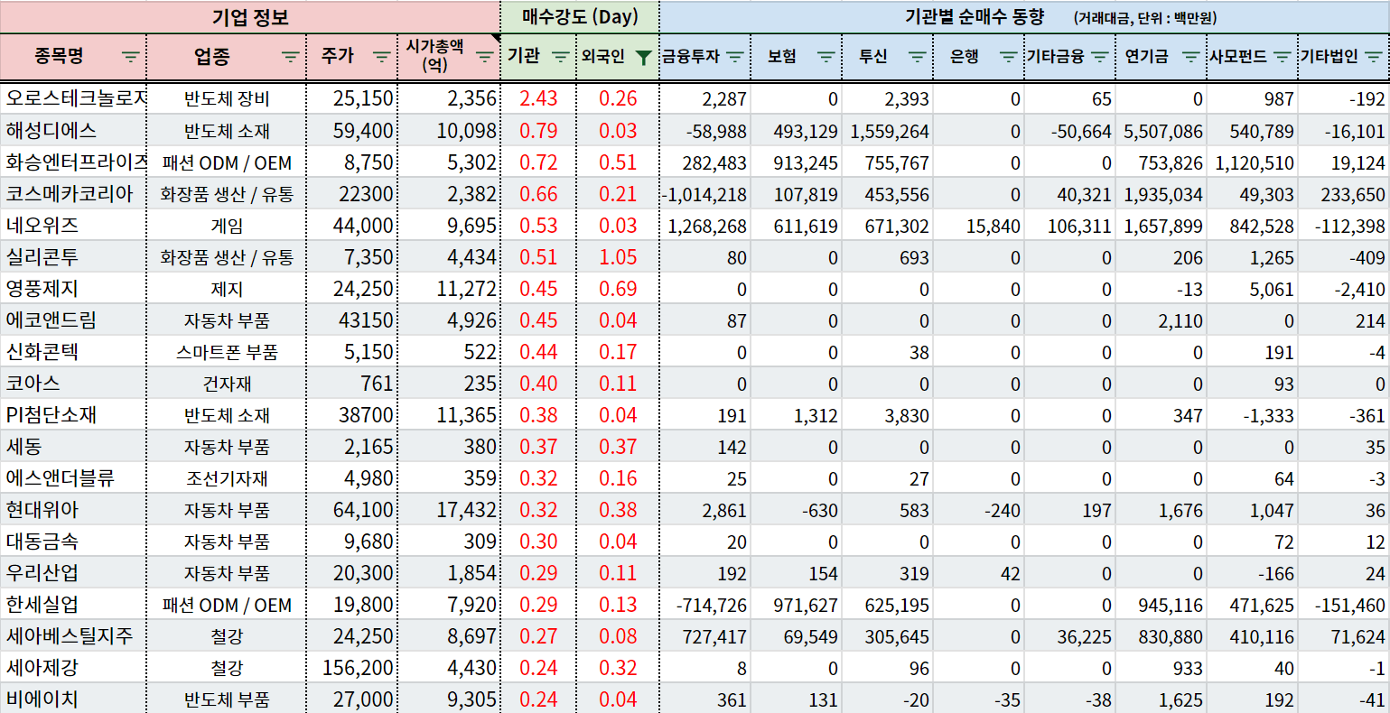Select the 매수강도 (Day) group header
The image size is (1390, 713).
(580, 17)
